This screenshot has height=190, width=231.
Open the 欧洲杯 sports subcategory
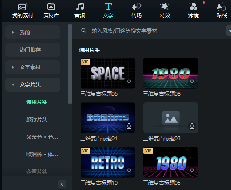tap(42, 155)
